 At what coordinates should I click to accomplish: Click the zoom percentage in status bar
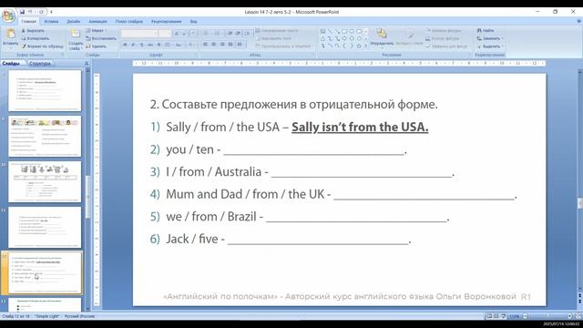click(514, 316)
